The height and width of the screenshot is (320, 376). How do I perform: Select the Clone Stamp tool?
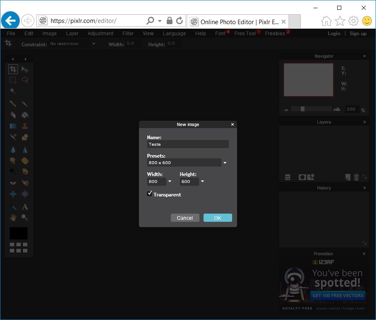click(x=25, y=126)
